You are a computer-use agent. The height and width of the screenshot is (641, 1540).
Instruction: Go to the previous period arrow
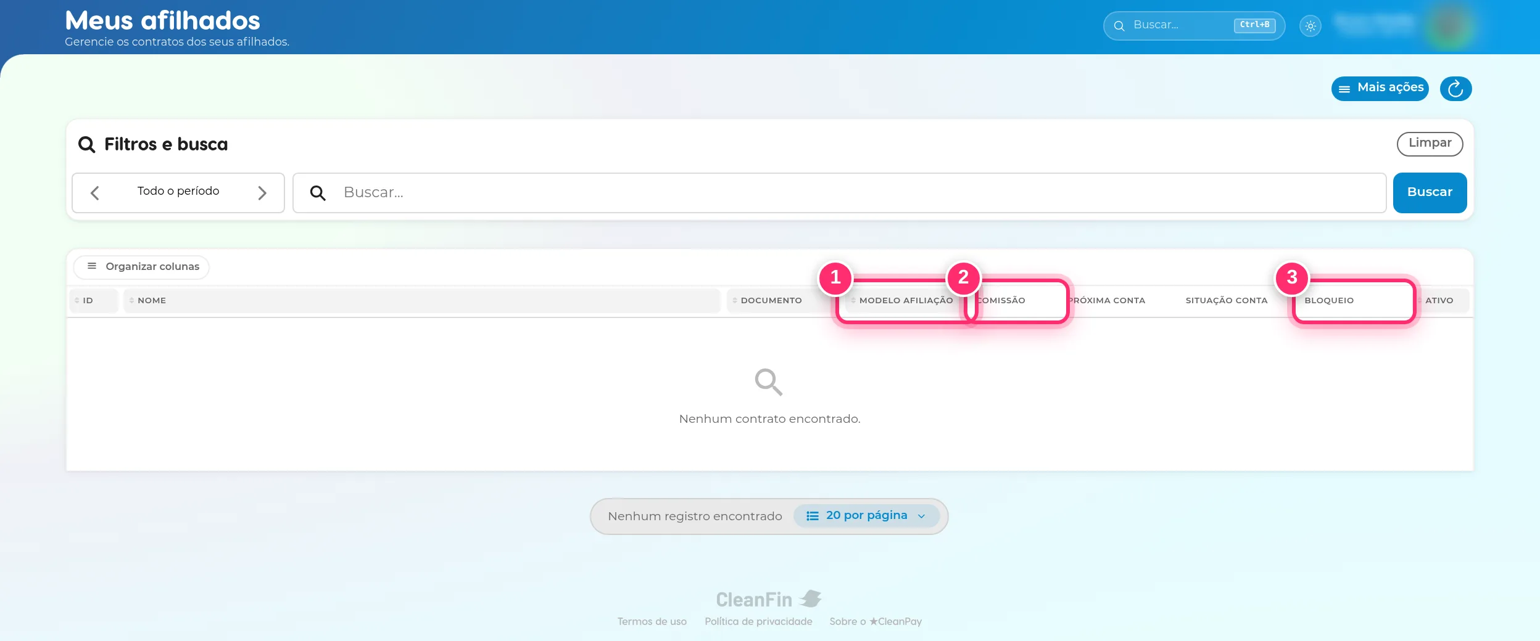(95, 193)
